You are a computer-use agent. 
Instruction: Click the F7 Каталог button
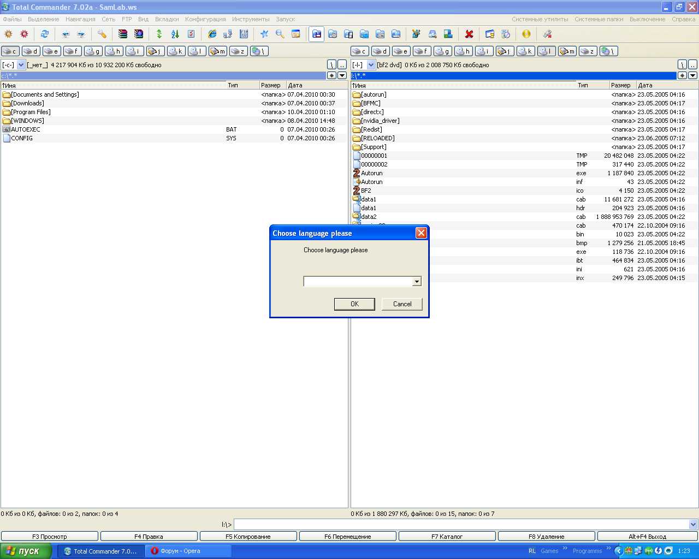coord(447,537)
